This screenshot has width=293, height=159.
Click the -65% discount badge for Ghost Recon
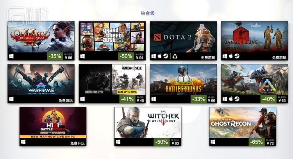click(x=257, y=142)
